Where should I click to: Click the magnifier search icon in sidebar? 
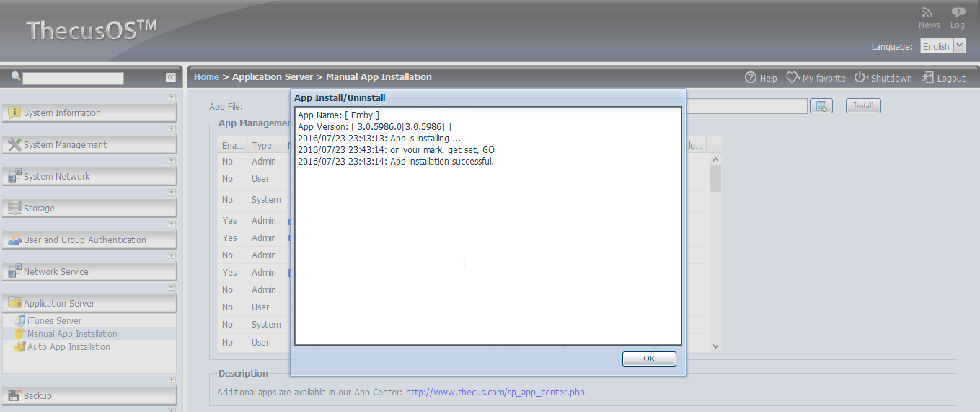coord(16,76)
